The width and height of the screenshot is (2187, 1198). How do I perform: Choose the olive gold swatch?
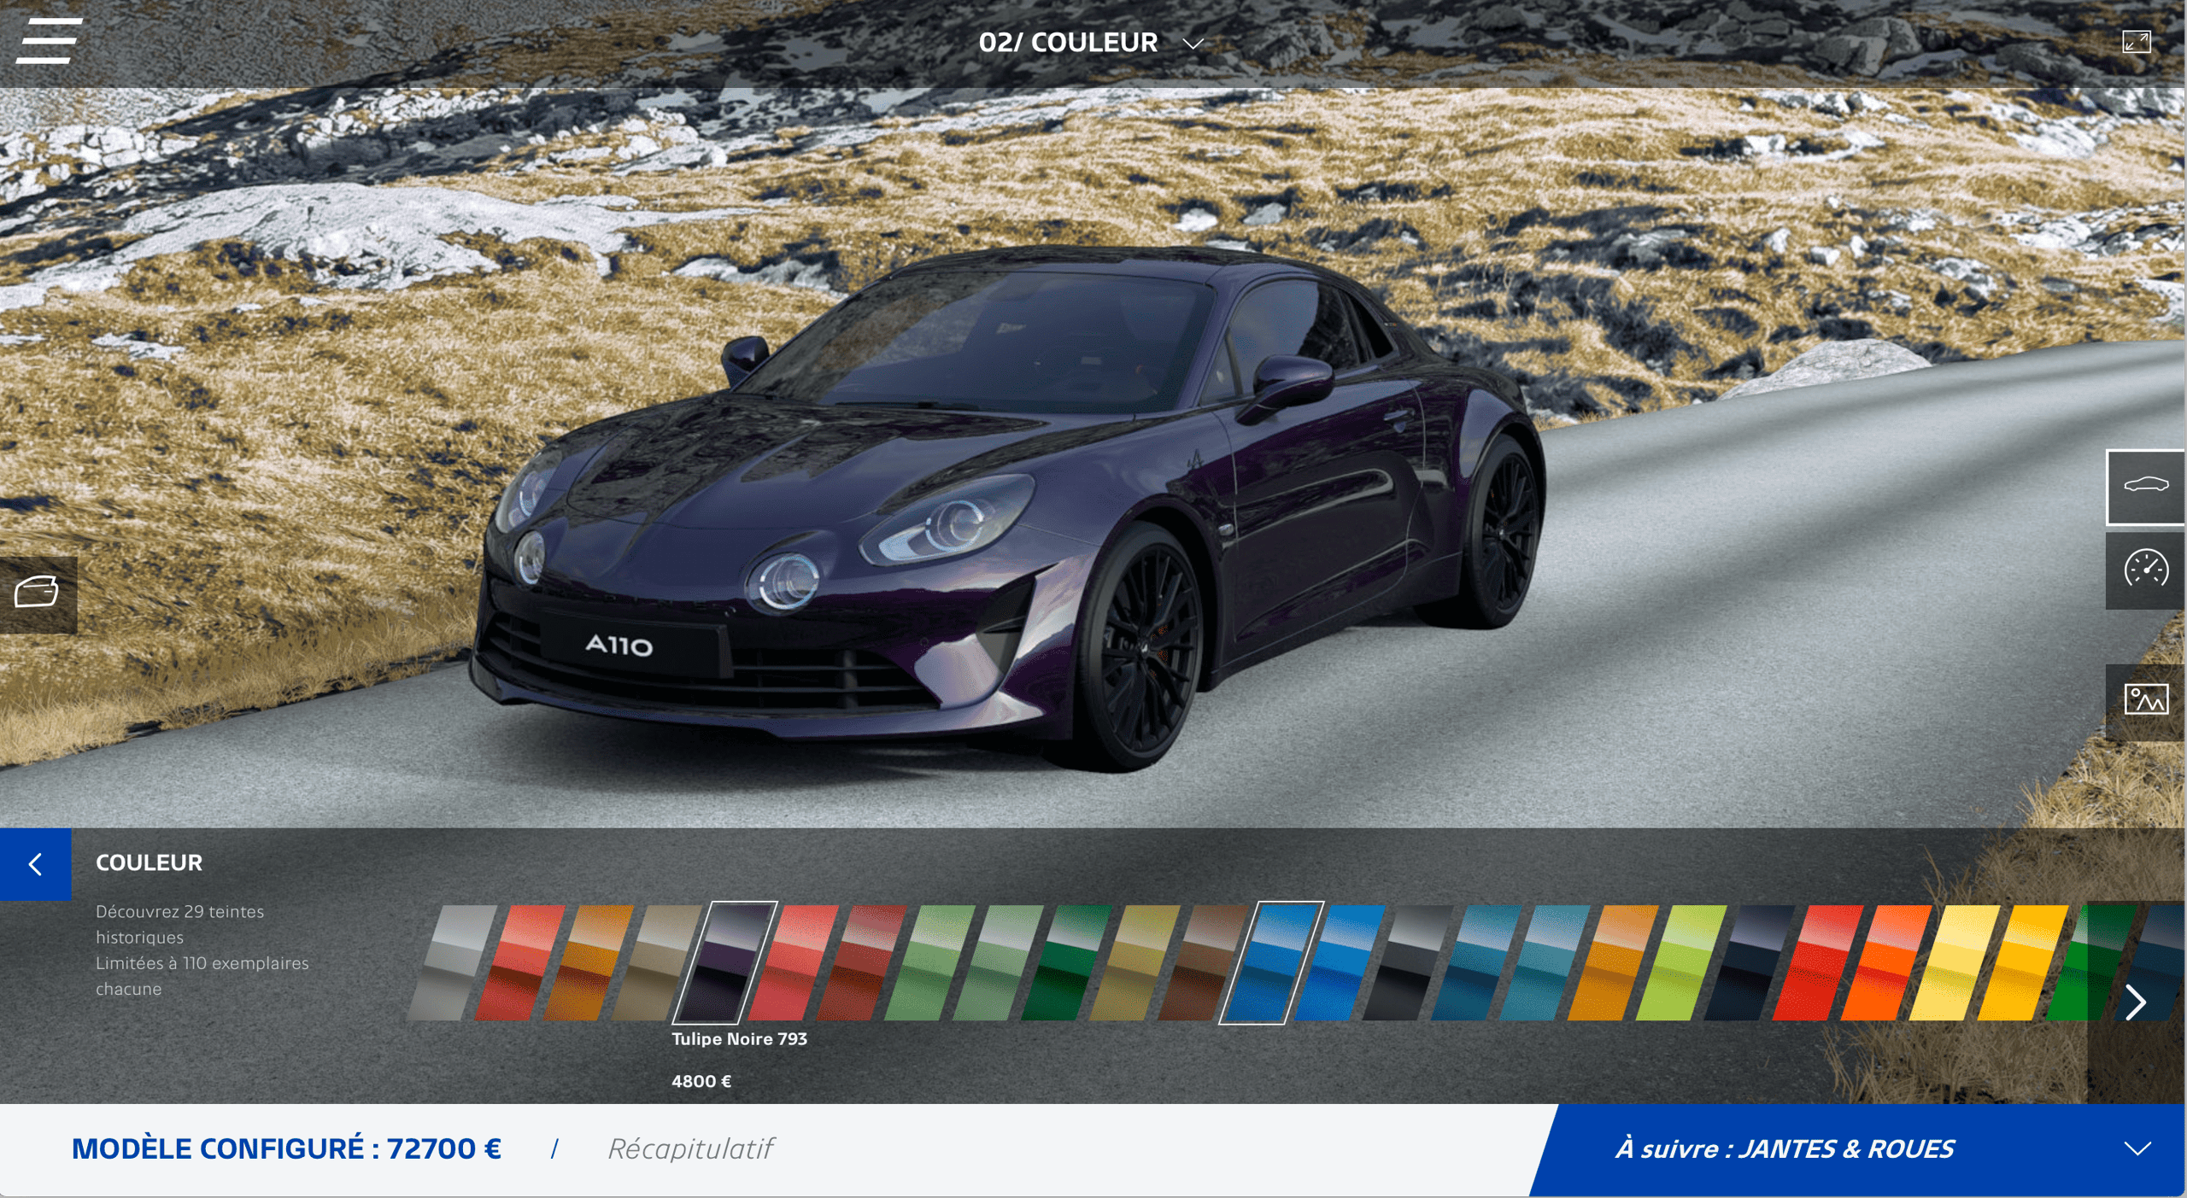(1135, 962)
